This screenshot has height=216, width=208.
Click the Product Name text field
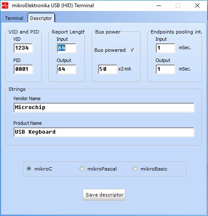click(x=104, y=132)
